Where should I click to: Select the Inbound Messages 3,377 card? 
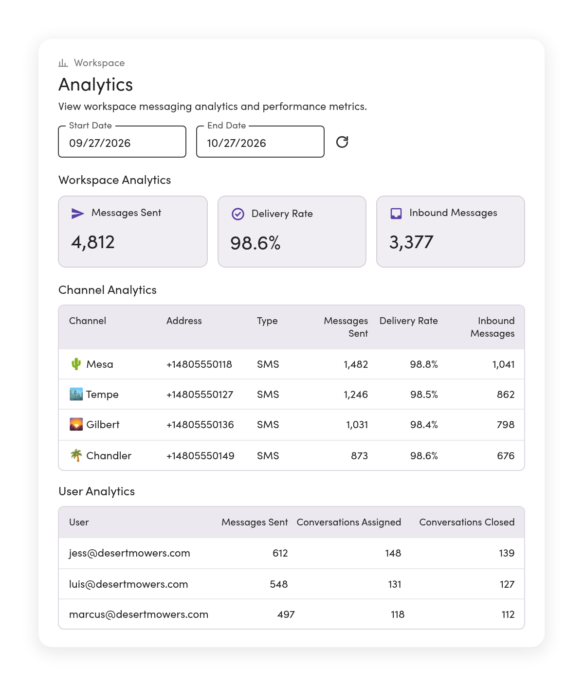tap(451, 232)
